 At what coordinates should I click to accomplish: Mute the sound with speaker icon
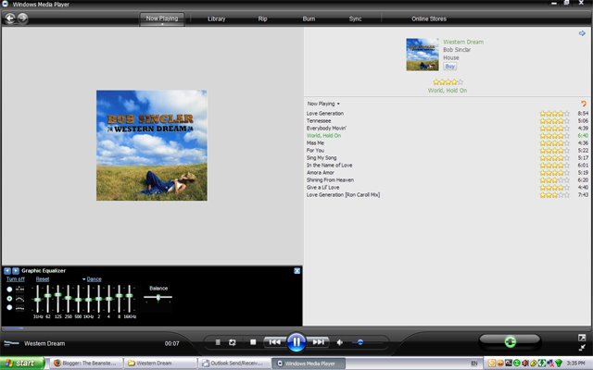click(340, 342)
